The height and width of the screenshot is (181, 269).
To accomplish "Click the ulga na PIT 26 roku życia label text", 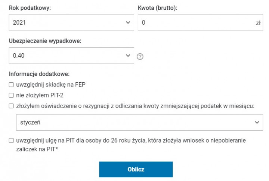I will coord(131,145).
